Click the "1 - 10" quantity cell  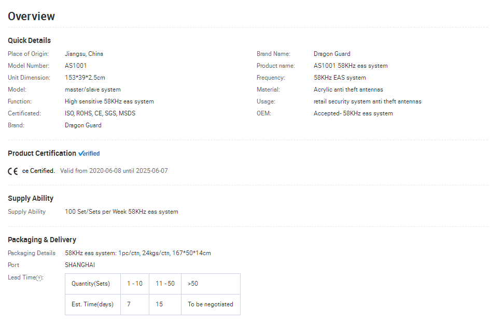pos(135,284)
